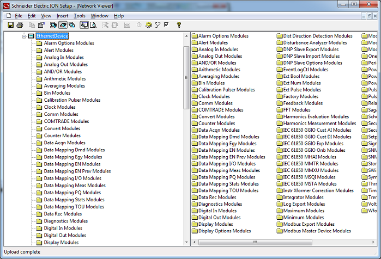Click the grayed chart toolbar icon
Image resolution: width=381 pixels, height=259 pixels.
(127, 25)
